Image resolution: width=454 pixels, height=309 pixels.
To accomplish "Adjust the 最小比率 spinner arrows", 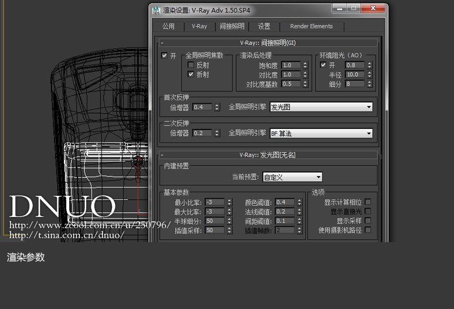I will tap(229, 202).
